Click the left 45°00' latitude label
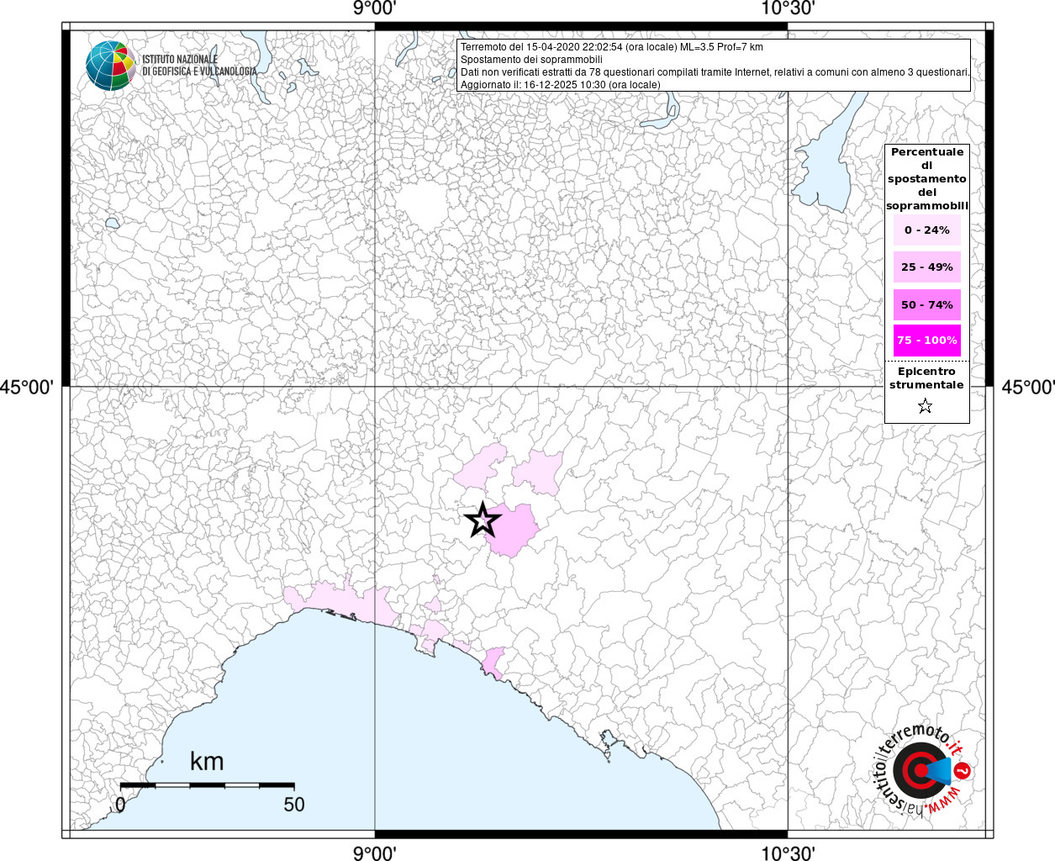This screenshot has height=861, width=1055. [x=27, y=387]
